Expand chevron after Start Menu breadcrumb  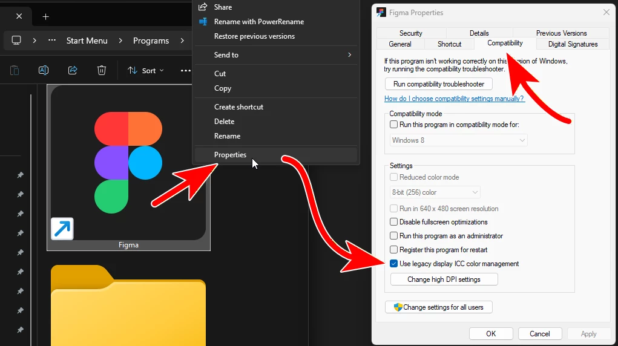(120, 40)
